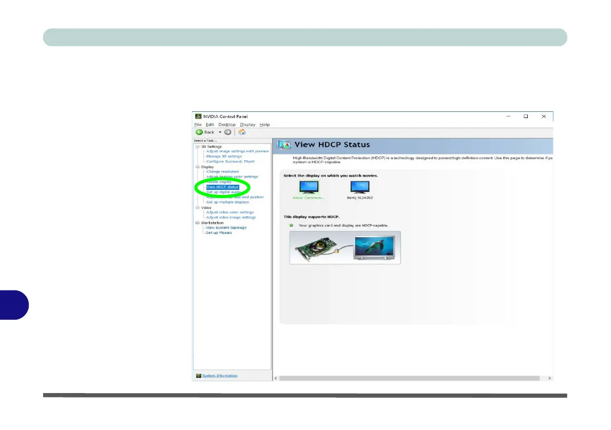The image size is (611, 430).
Task: Collapse the Workstation tree node
Action: [x=198, y=223]
